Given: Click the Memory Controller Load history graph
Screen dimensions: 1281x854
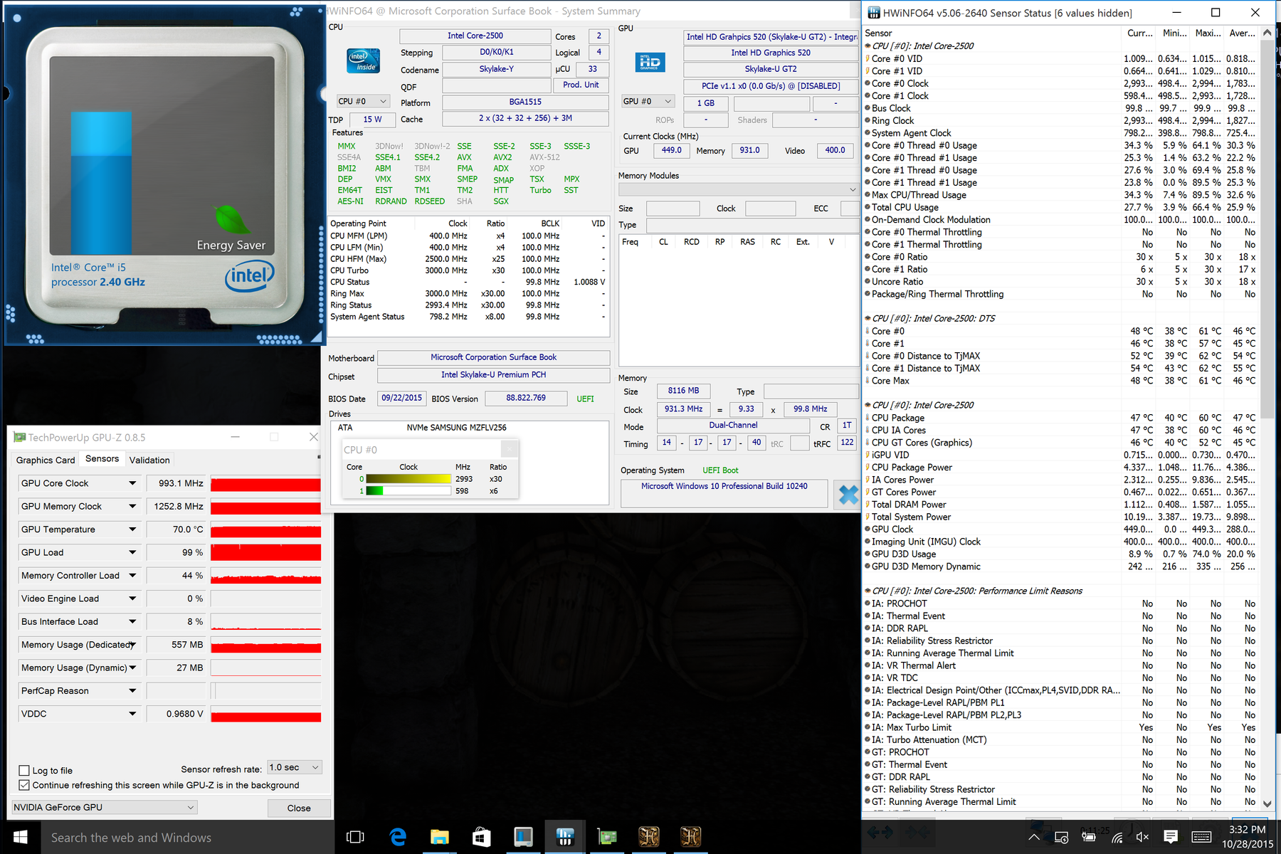Looking at the screenshot, I should pos(265,576).
